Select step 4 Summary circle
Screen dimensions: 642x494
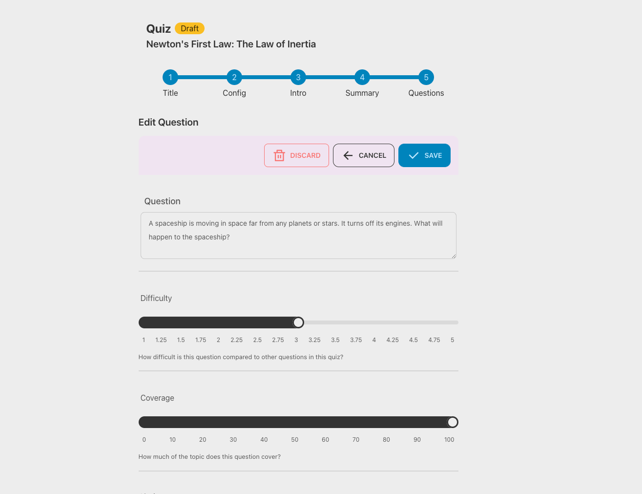362,77
